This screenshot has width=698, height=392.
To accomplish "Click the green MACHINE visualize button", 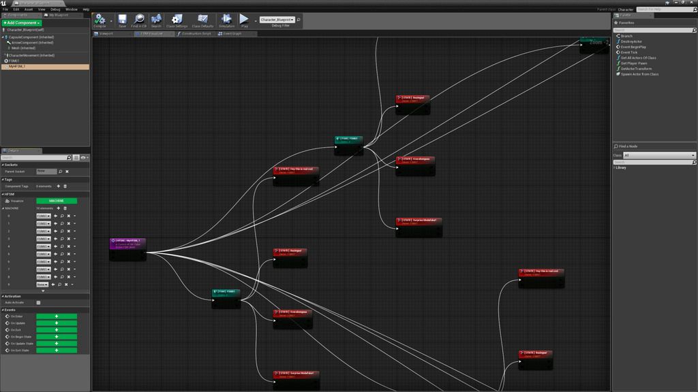I will point(57,201).
